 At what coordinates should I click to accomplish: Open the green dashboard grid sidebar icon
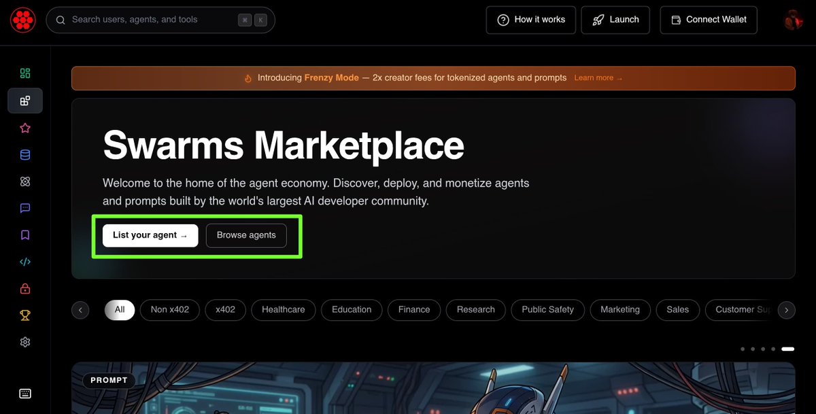(25, 73)
